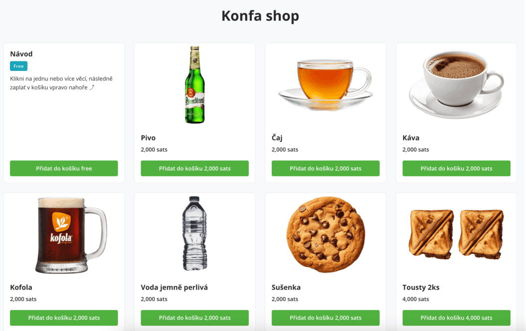This screenshot has height=331, width=526.
Task: Click the Čaj tea cup image
Action: [325, 83]
